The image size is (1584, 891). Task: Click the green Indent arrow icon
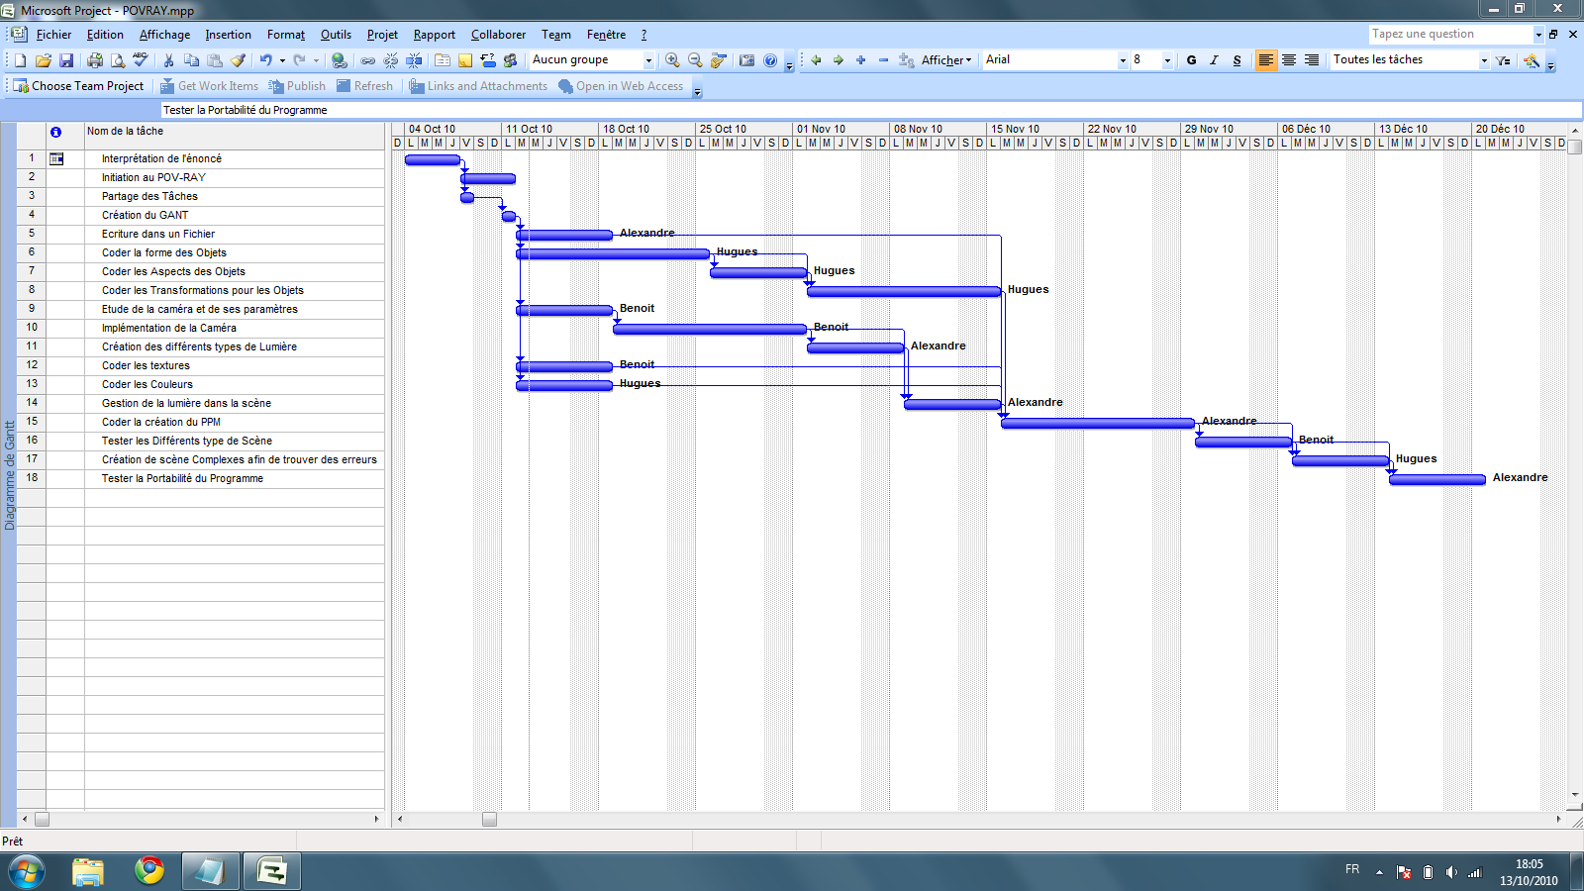click(838, 60)
